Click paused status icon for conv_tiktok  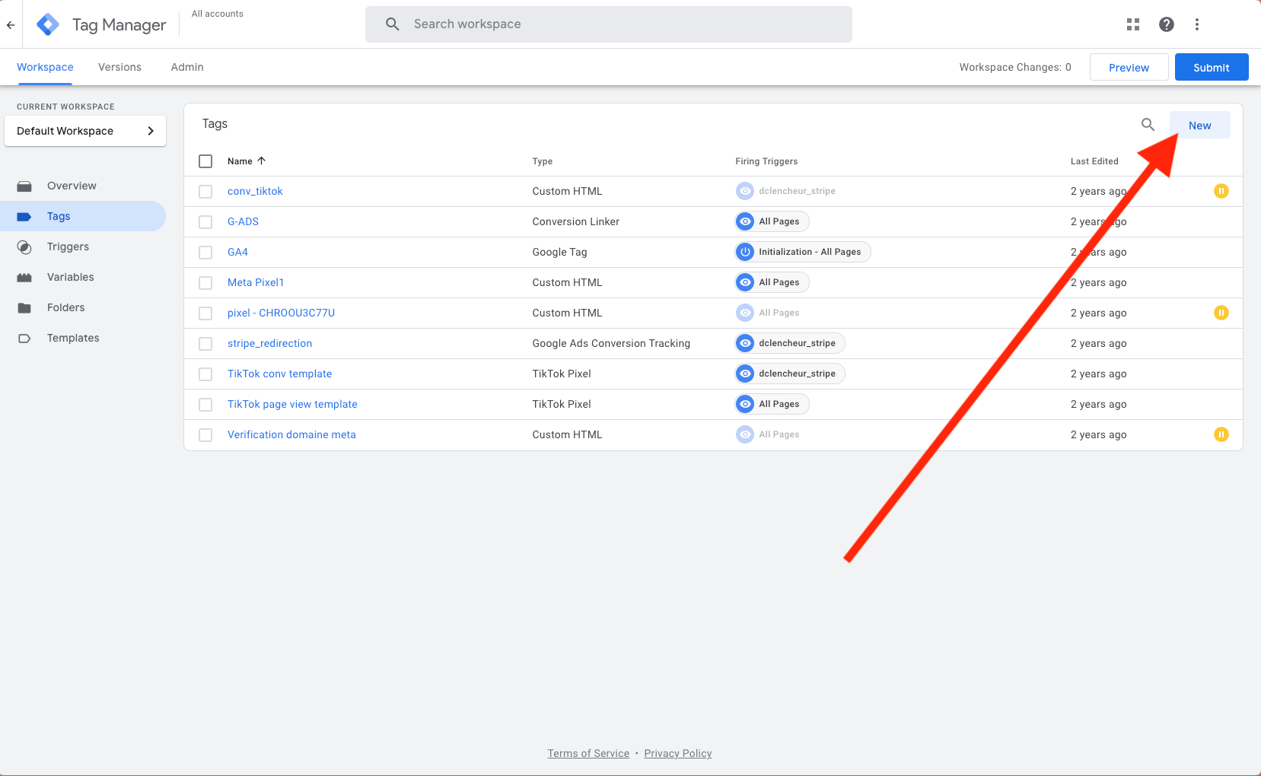click(1221, 191)
